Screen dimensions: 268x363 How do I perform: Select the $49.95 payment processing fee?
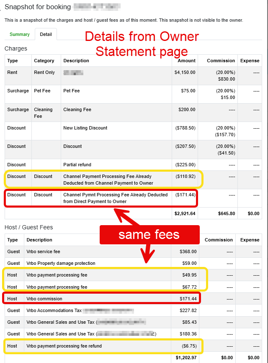tap(189, 275)
